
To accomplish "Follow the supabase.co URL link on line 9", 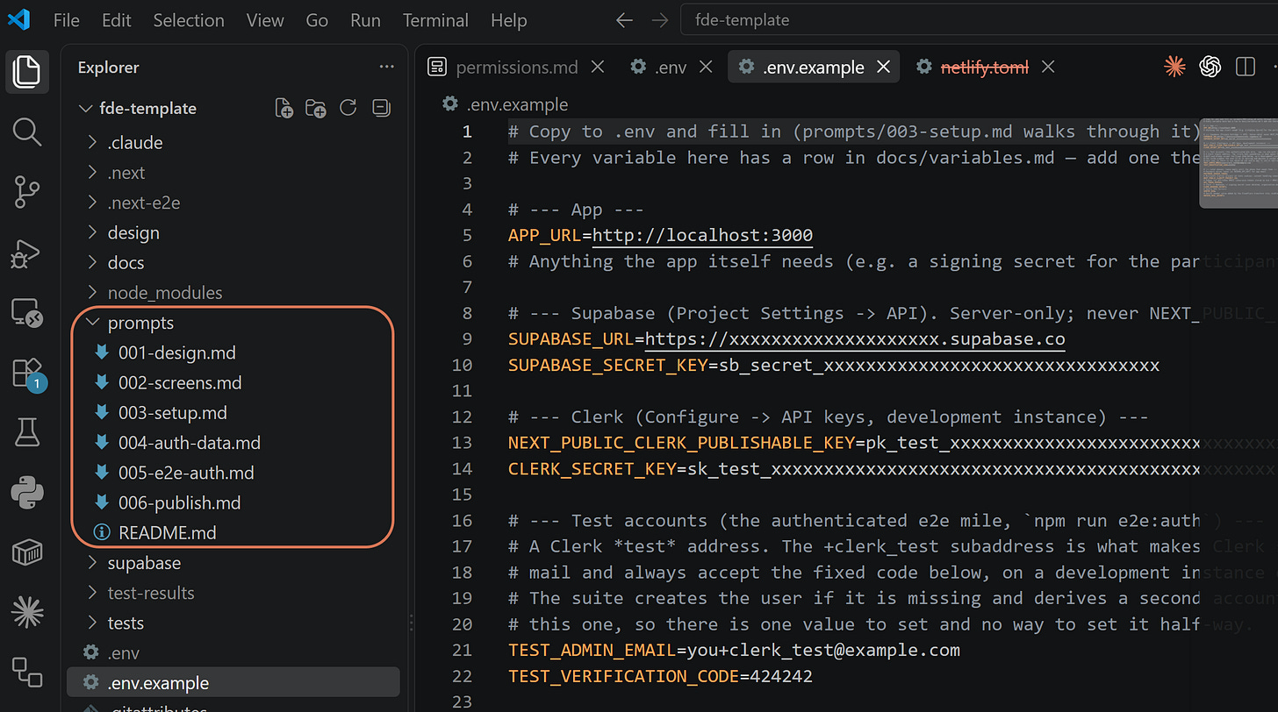I will [x=856, y=338].
